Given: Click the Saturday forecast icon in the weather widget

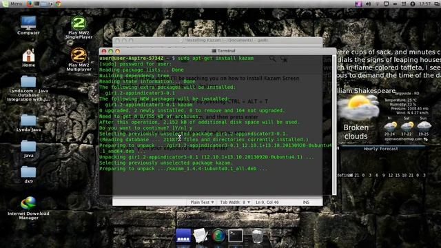Looking at the screenshot, I should pyautogui.click(x=407, y=126).
